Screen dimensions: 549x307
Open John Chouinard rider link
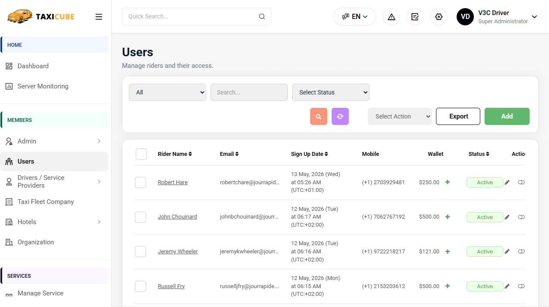[x=177, y=217]
